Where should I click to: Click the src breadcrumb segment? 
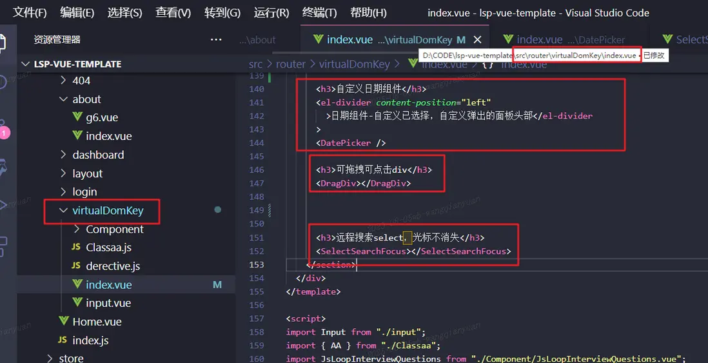255,64
